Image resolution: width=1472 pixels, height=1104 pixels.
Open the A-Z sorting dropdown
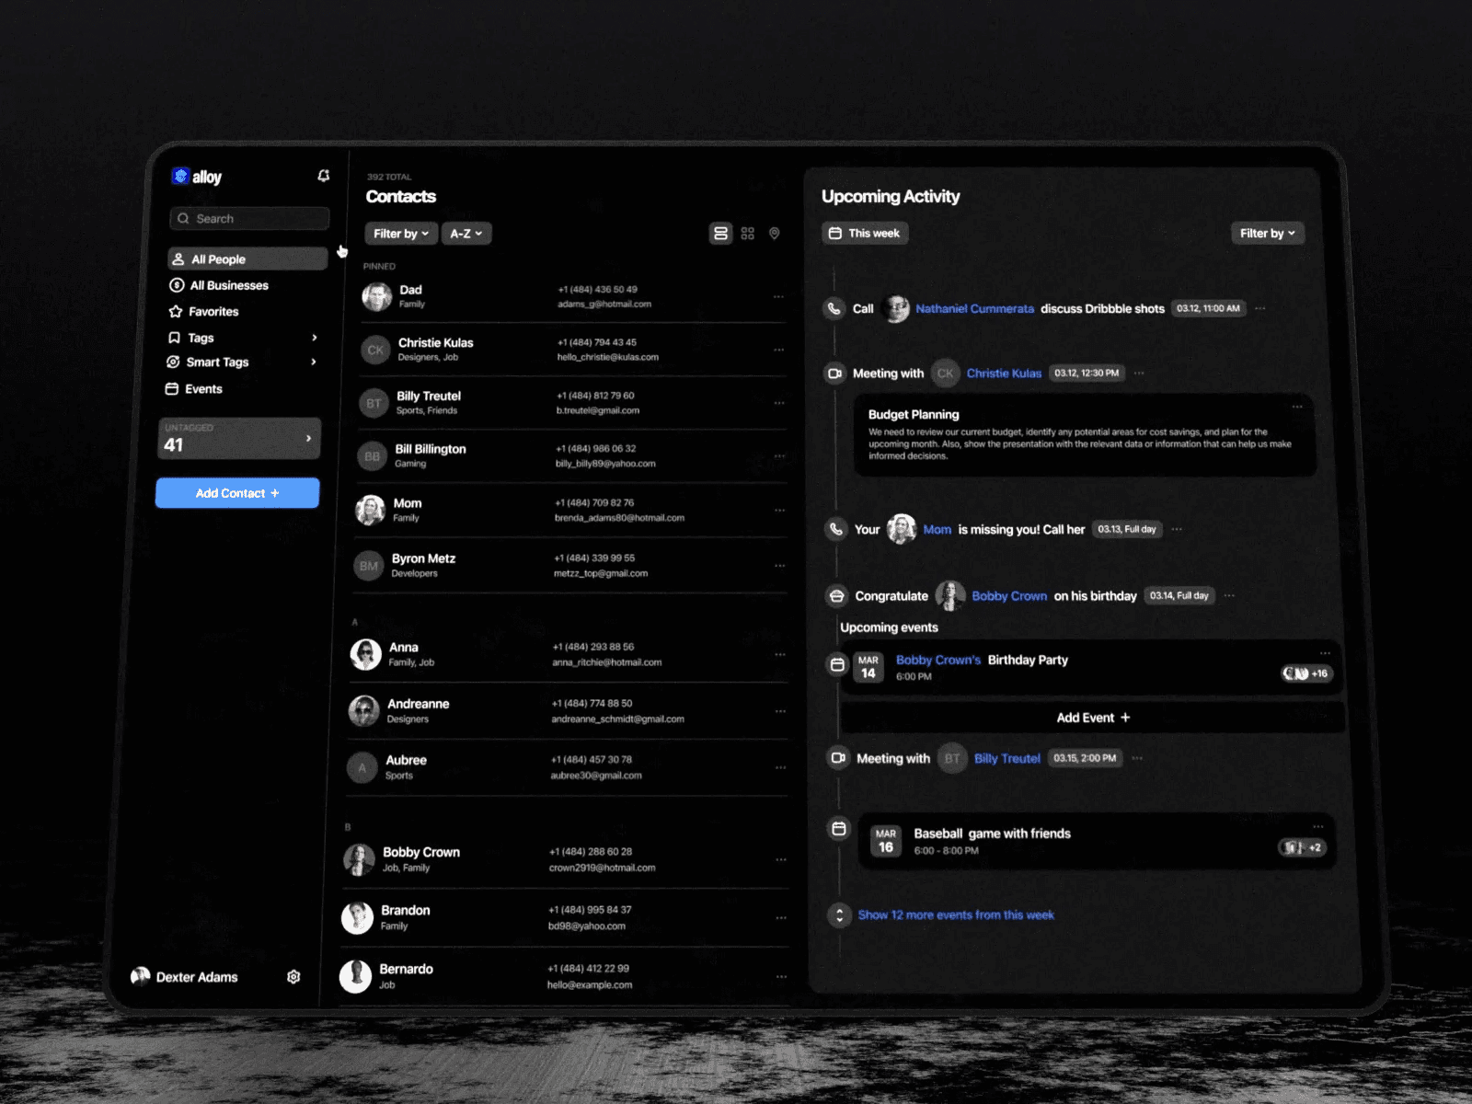[x=466, y=233]
